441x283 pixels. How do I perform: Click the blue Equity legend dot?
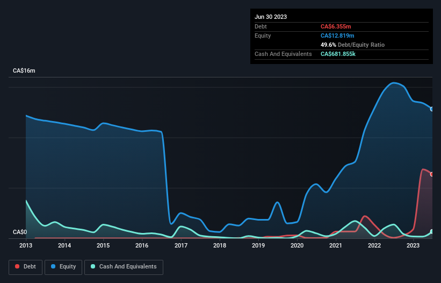[53, 266]
